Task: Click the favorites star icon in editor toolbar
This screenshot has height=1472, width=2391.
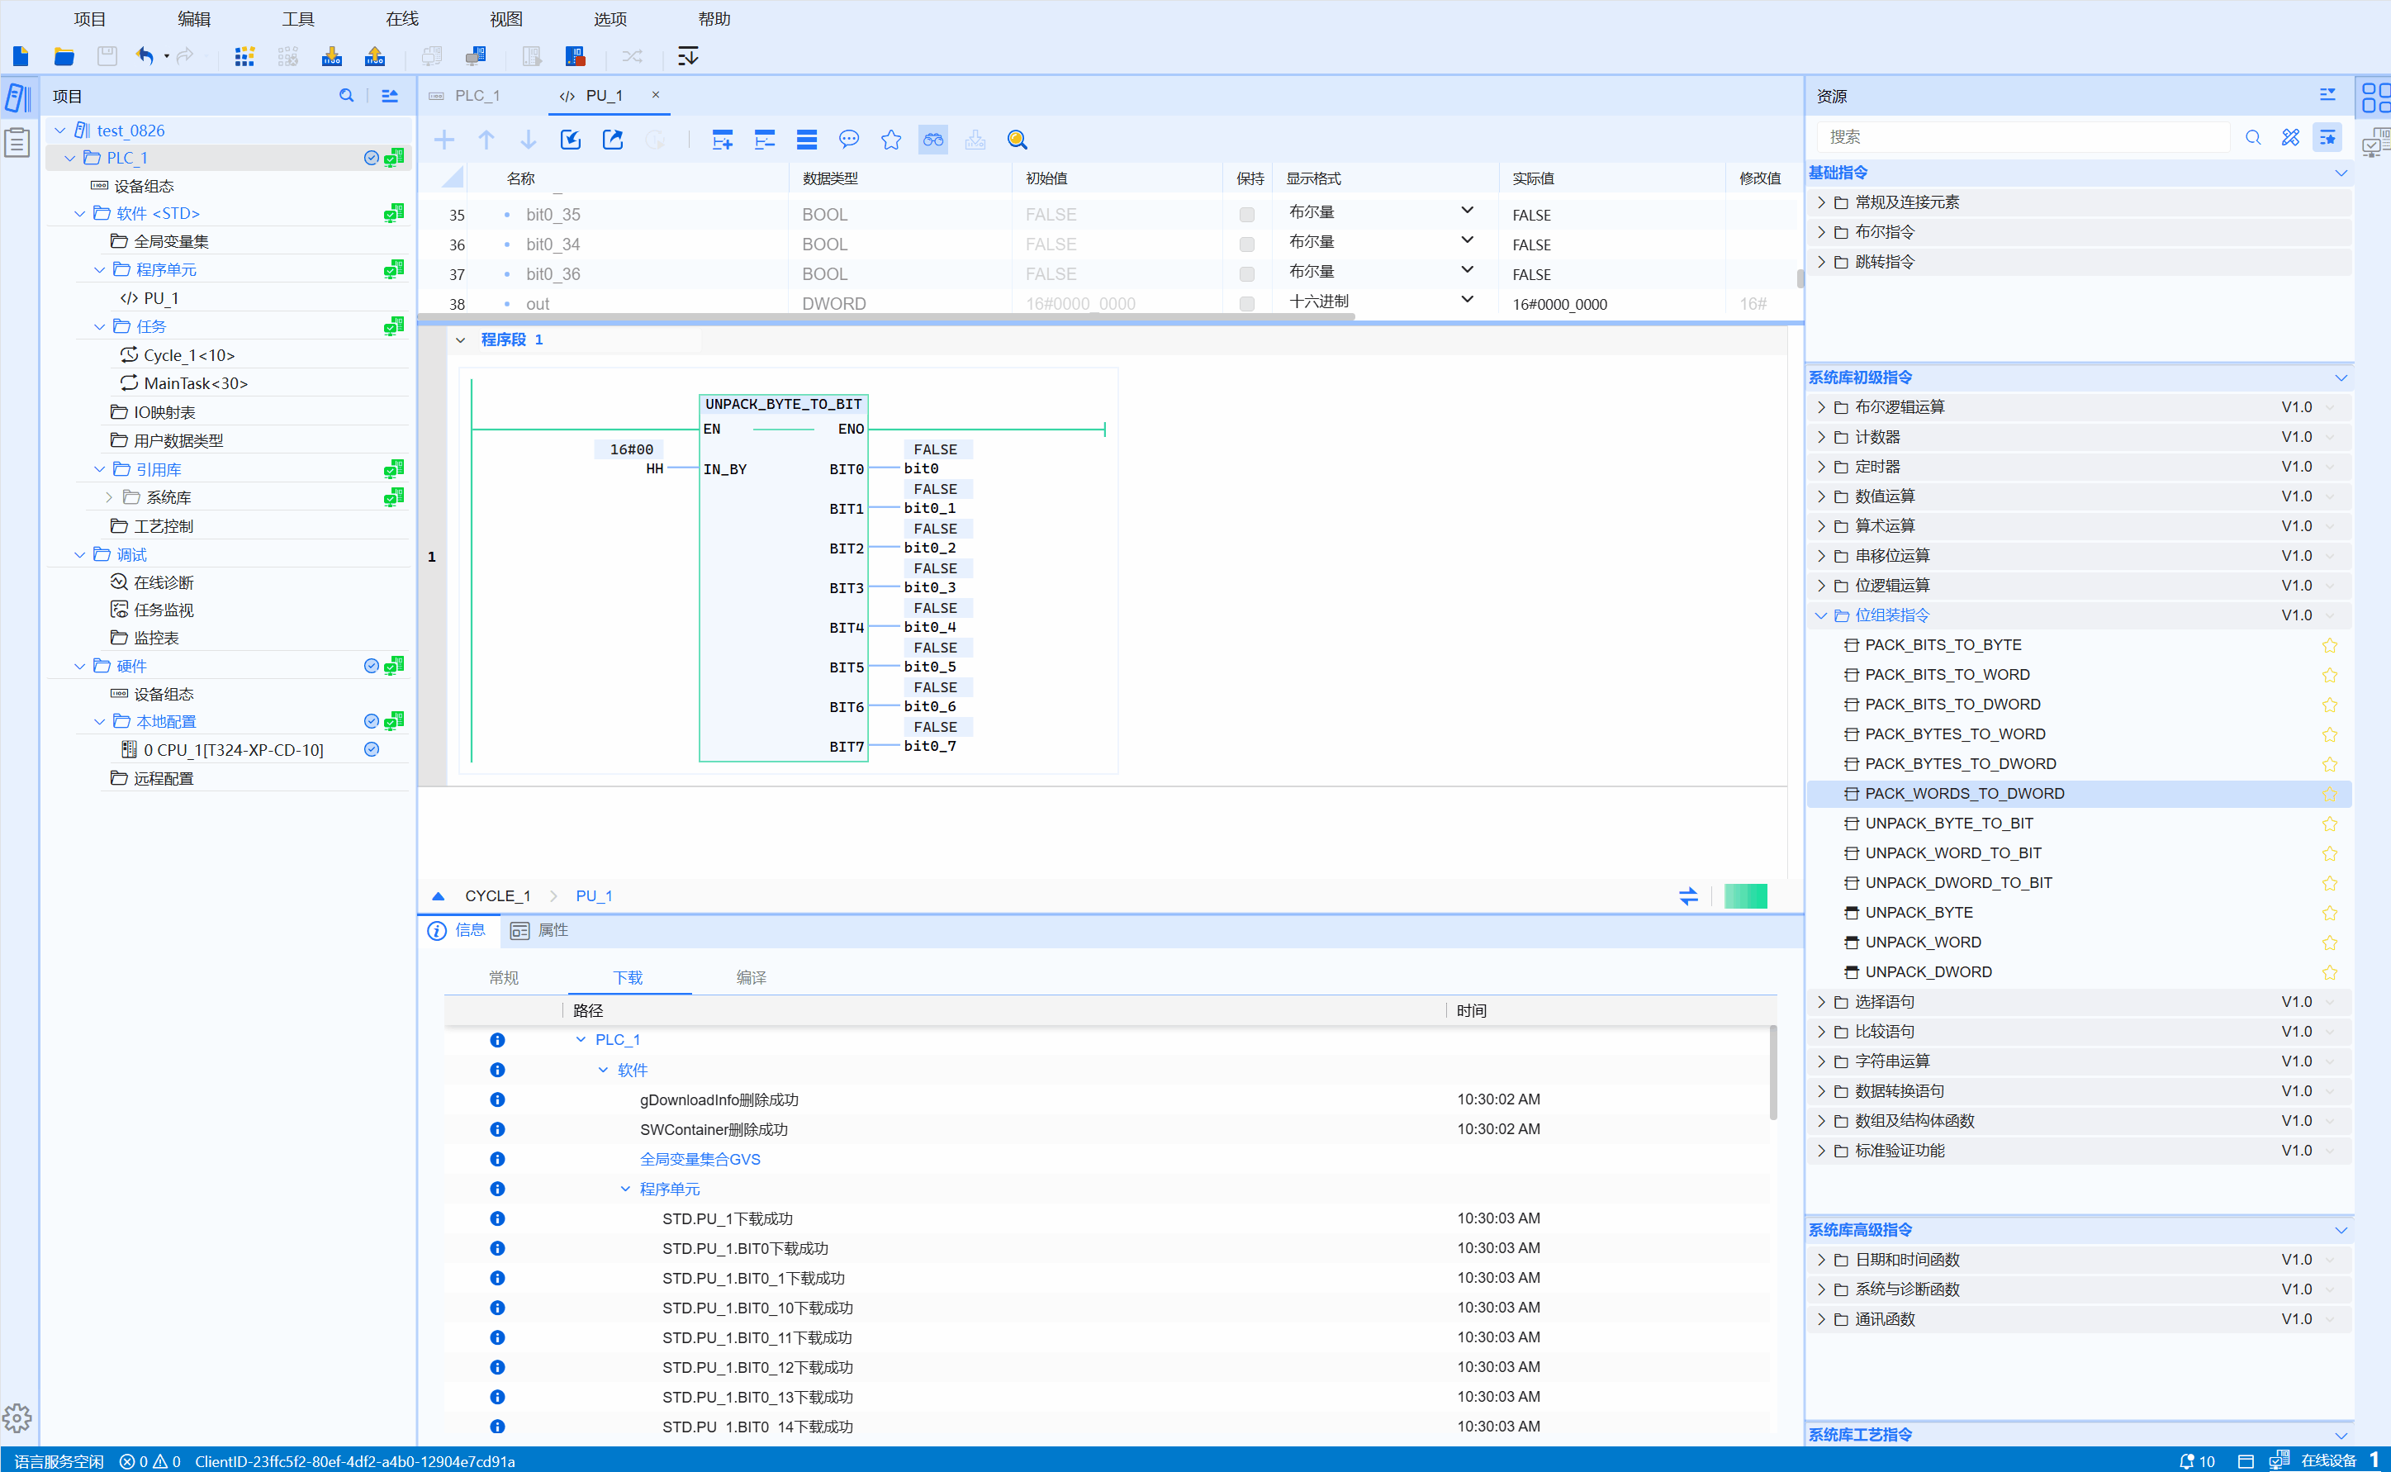Action: pyautogui.click(x=890, y=140)
